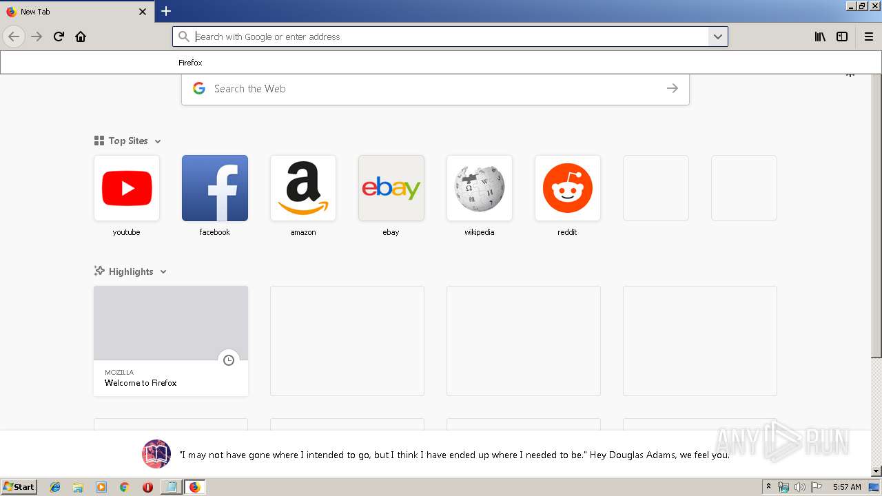Click the Show desktop tray button
Screen dimensions: 882x496
(874, 487)
